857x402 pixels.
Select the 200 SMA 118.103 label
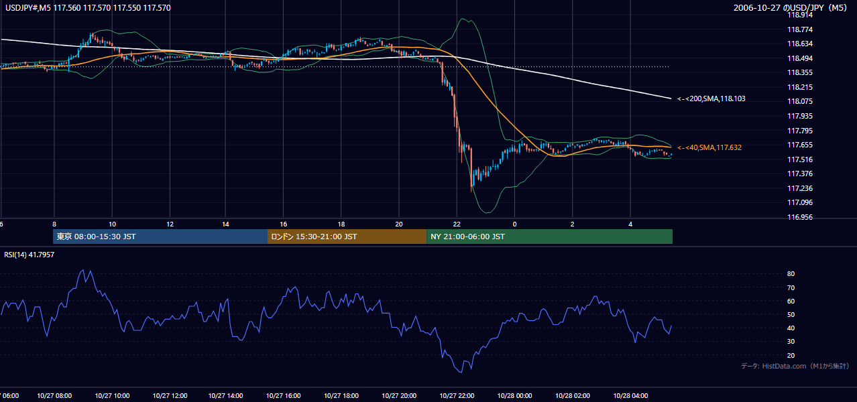tap(711, 98)
